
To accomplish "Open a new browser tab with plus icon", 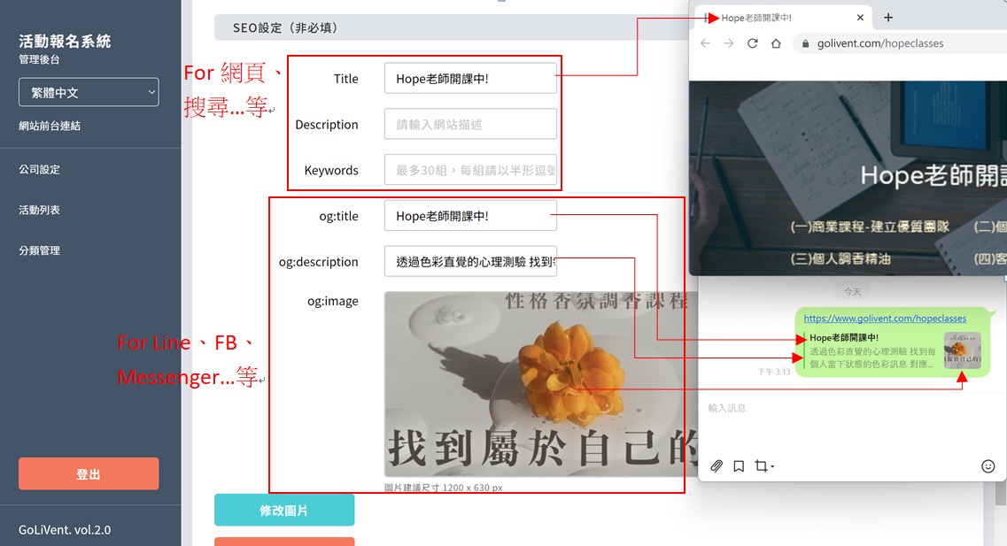I will coord(888,18).
